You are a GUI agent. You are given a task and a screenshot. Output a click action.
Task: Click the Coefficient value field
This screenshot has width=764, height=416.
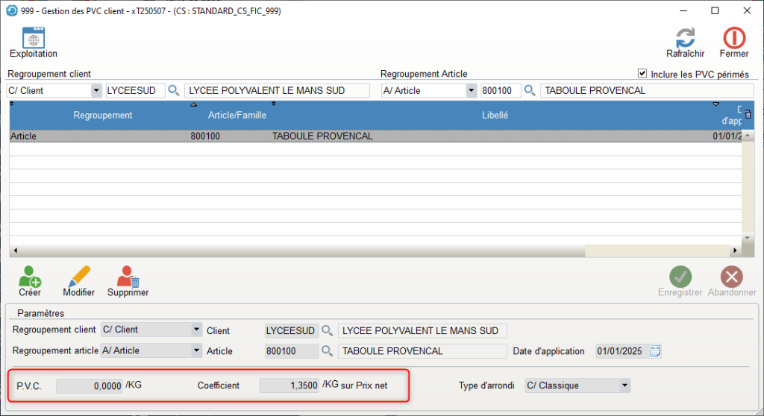(x=289, y=385)
